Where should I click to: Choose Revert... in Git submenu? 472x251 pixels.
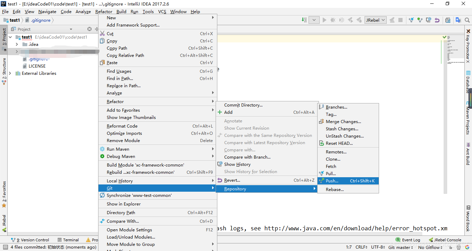(267, 180)
